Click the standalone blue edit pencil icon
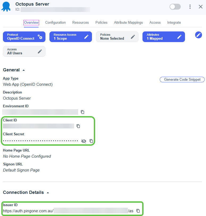 click(198, 35)
